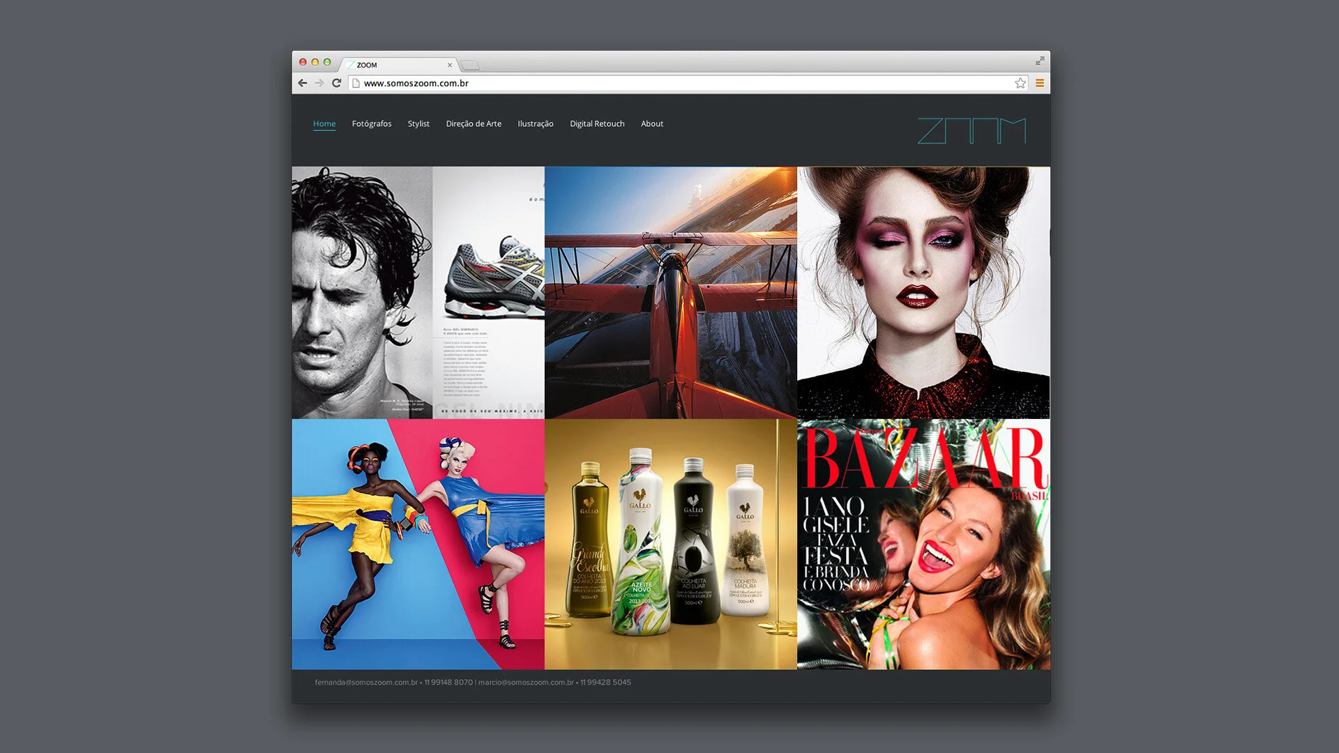Open the Gallo olive oil bottles thumbnail
1339x753 pixels.
point(671,543)
